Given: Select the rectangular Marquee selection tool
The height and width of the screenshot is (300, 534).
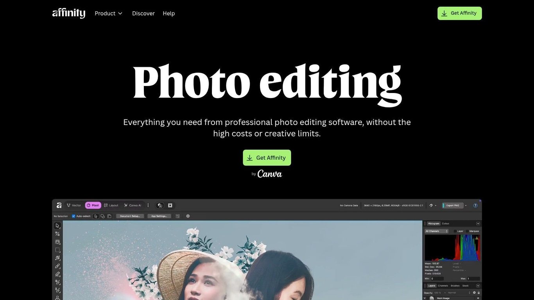Looking at the screenshot, I should 57,250.
